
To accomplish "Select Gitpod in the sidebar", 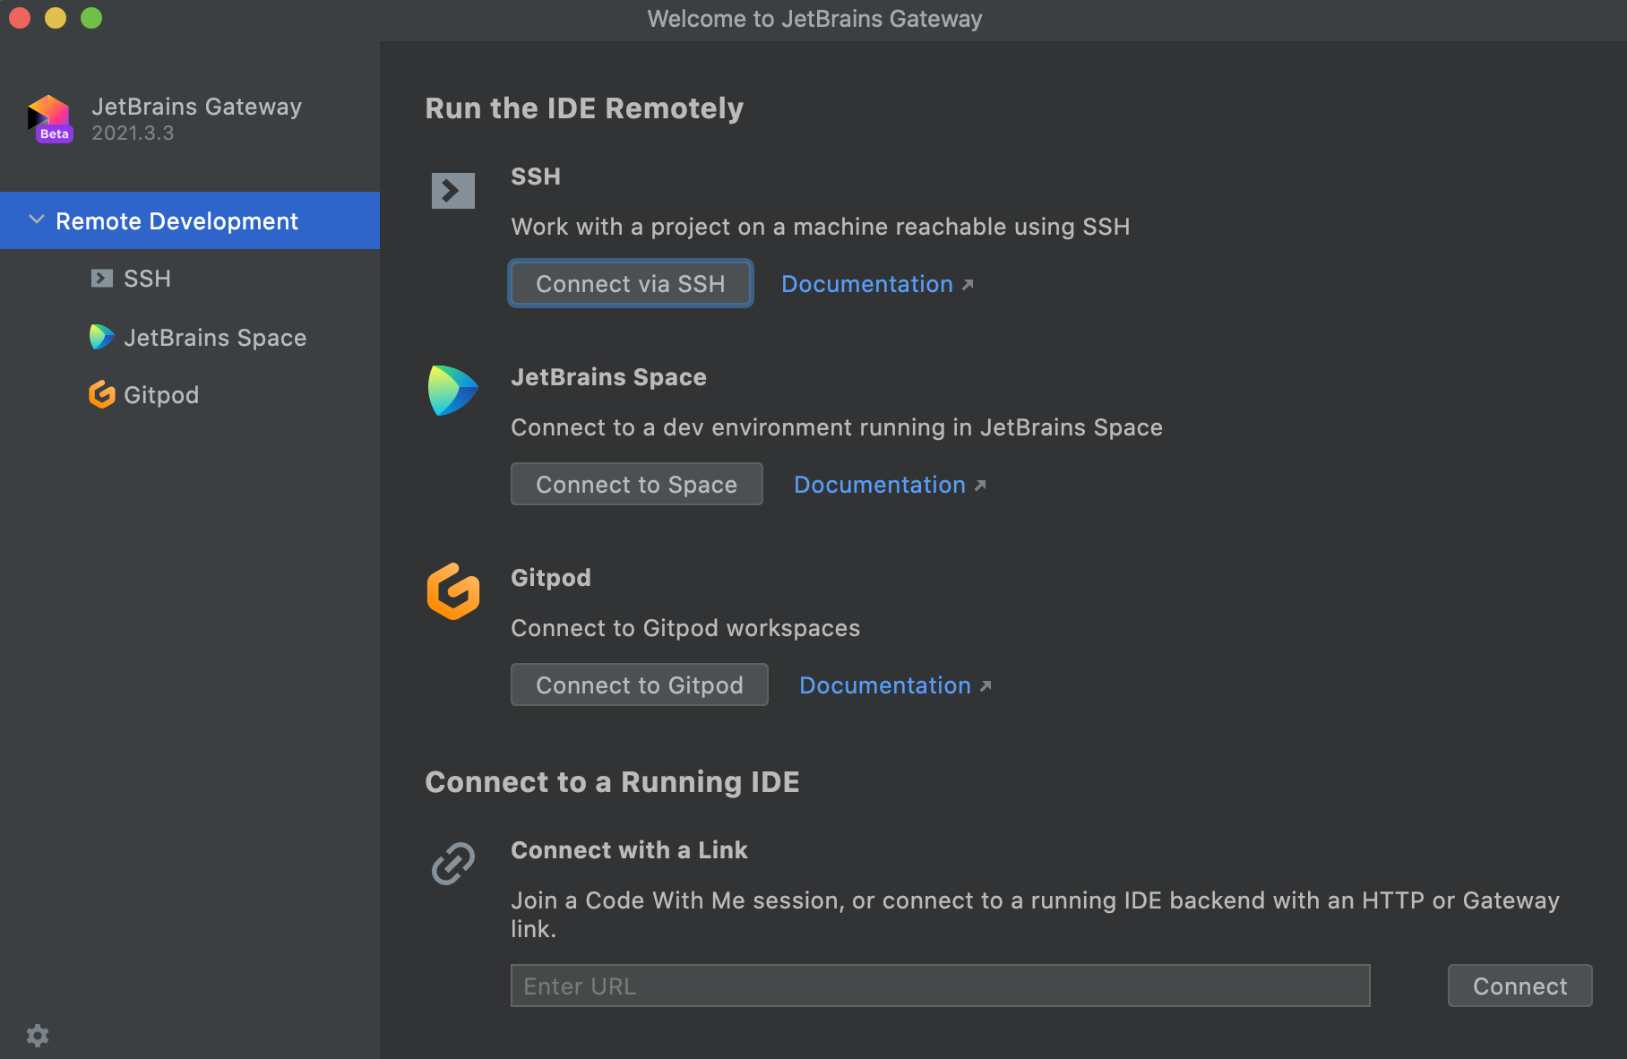I will pos(161,395).
